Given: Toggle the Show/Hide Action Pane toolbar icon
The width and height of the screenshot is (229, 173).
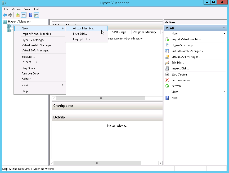Looking at the screenshot, I should [36, 15].
